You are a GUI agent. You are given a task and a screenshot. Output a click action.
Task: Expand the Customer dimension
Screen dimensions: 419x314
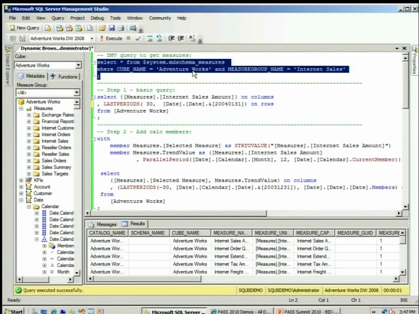coord(21,194)
